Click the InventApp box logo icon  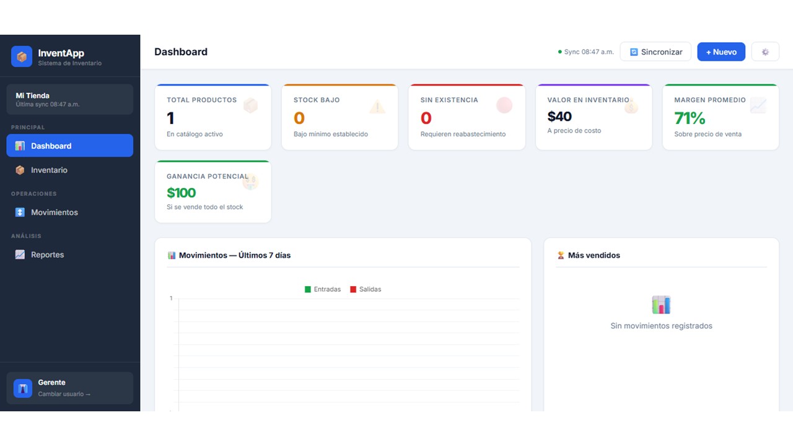tap(22, 57)
